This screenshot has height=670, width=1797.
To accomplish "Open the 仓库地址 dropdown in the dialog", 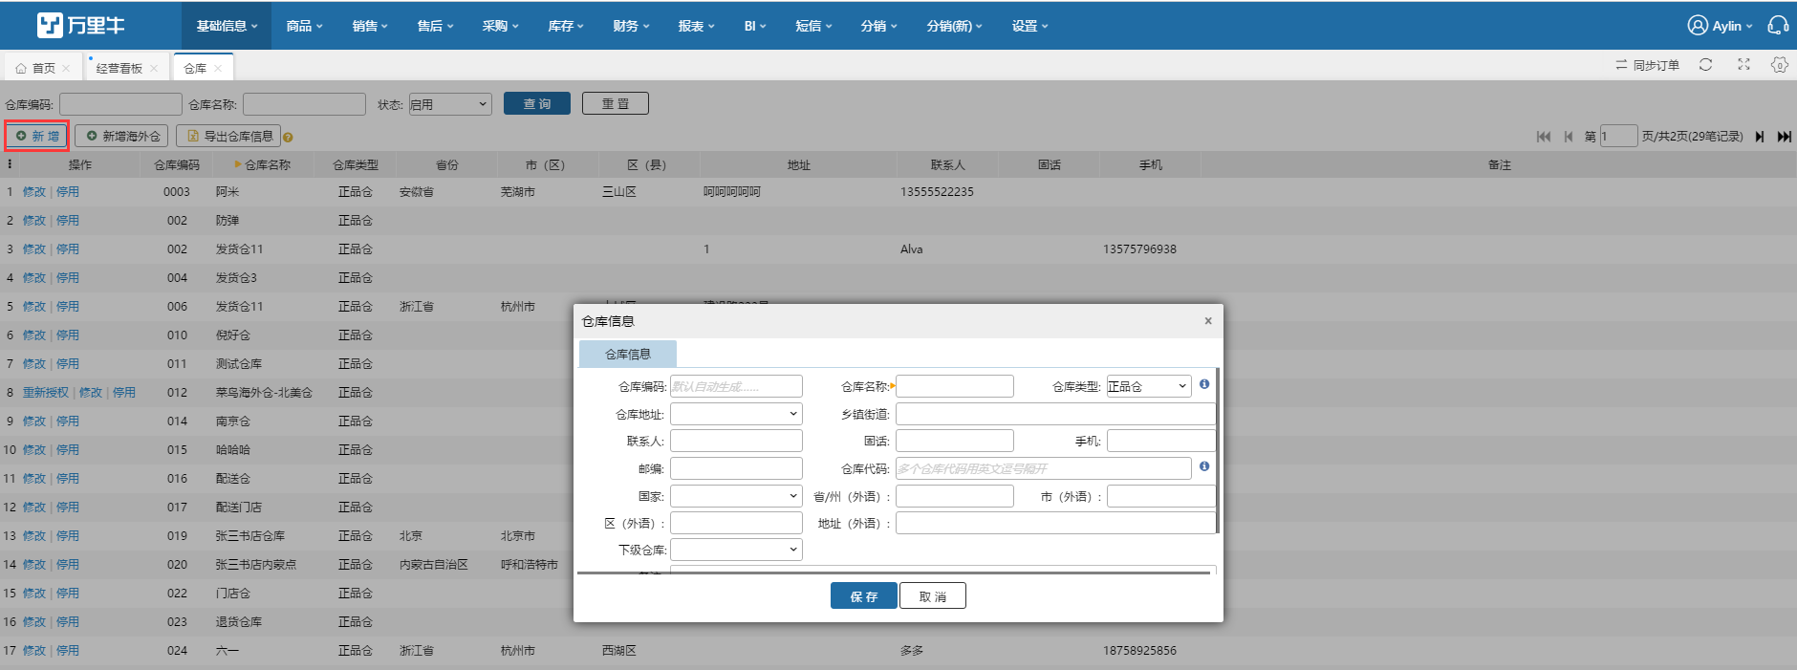I will 736,414.
